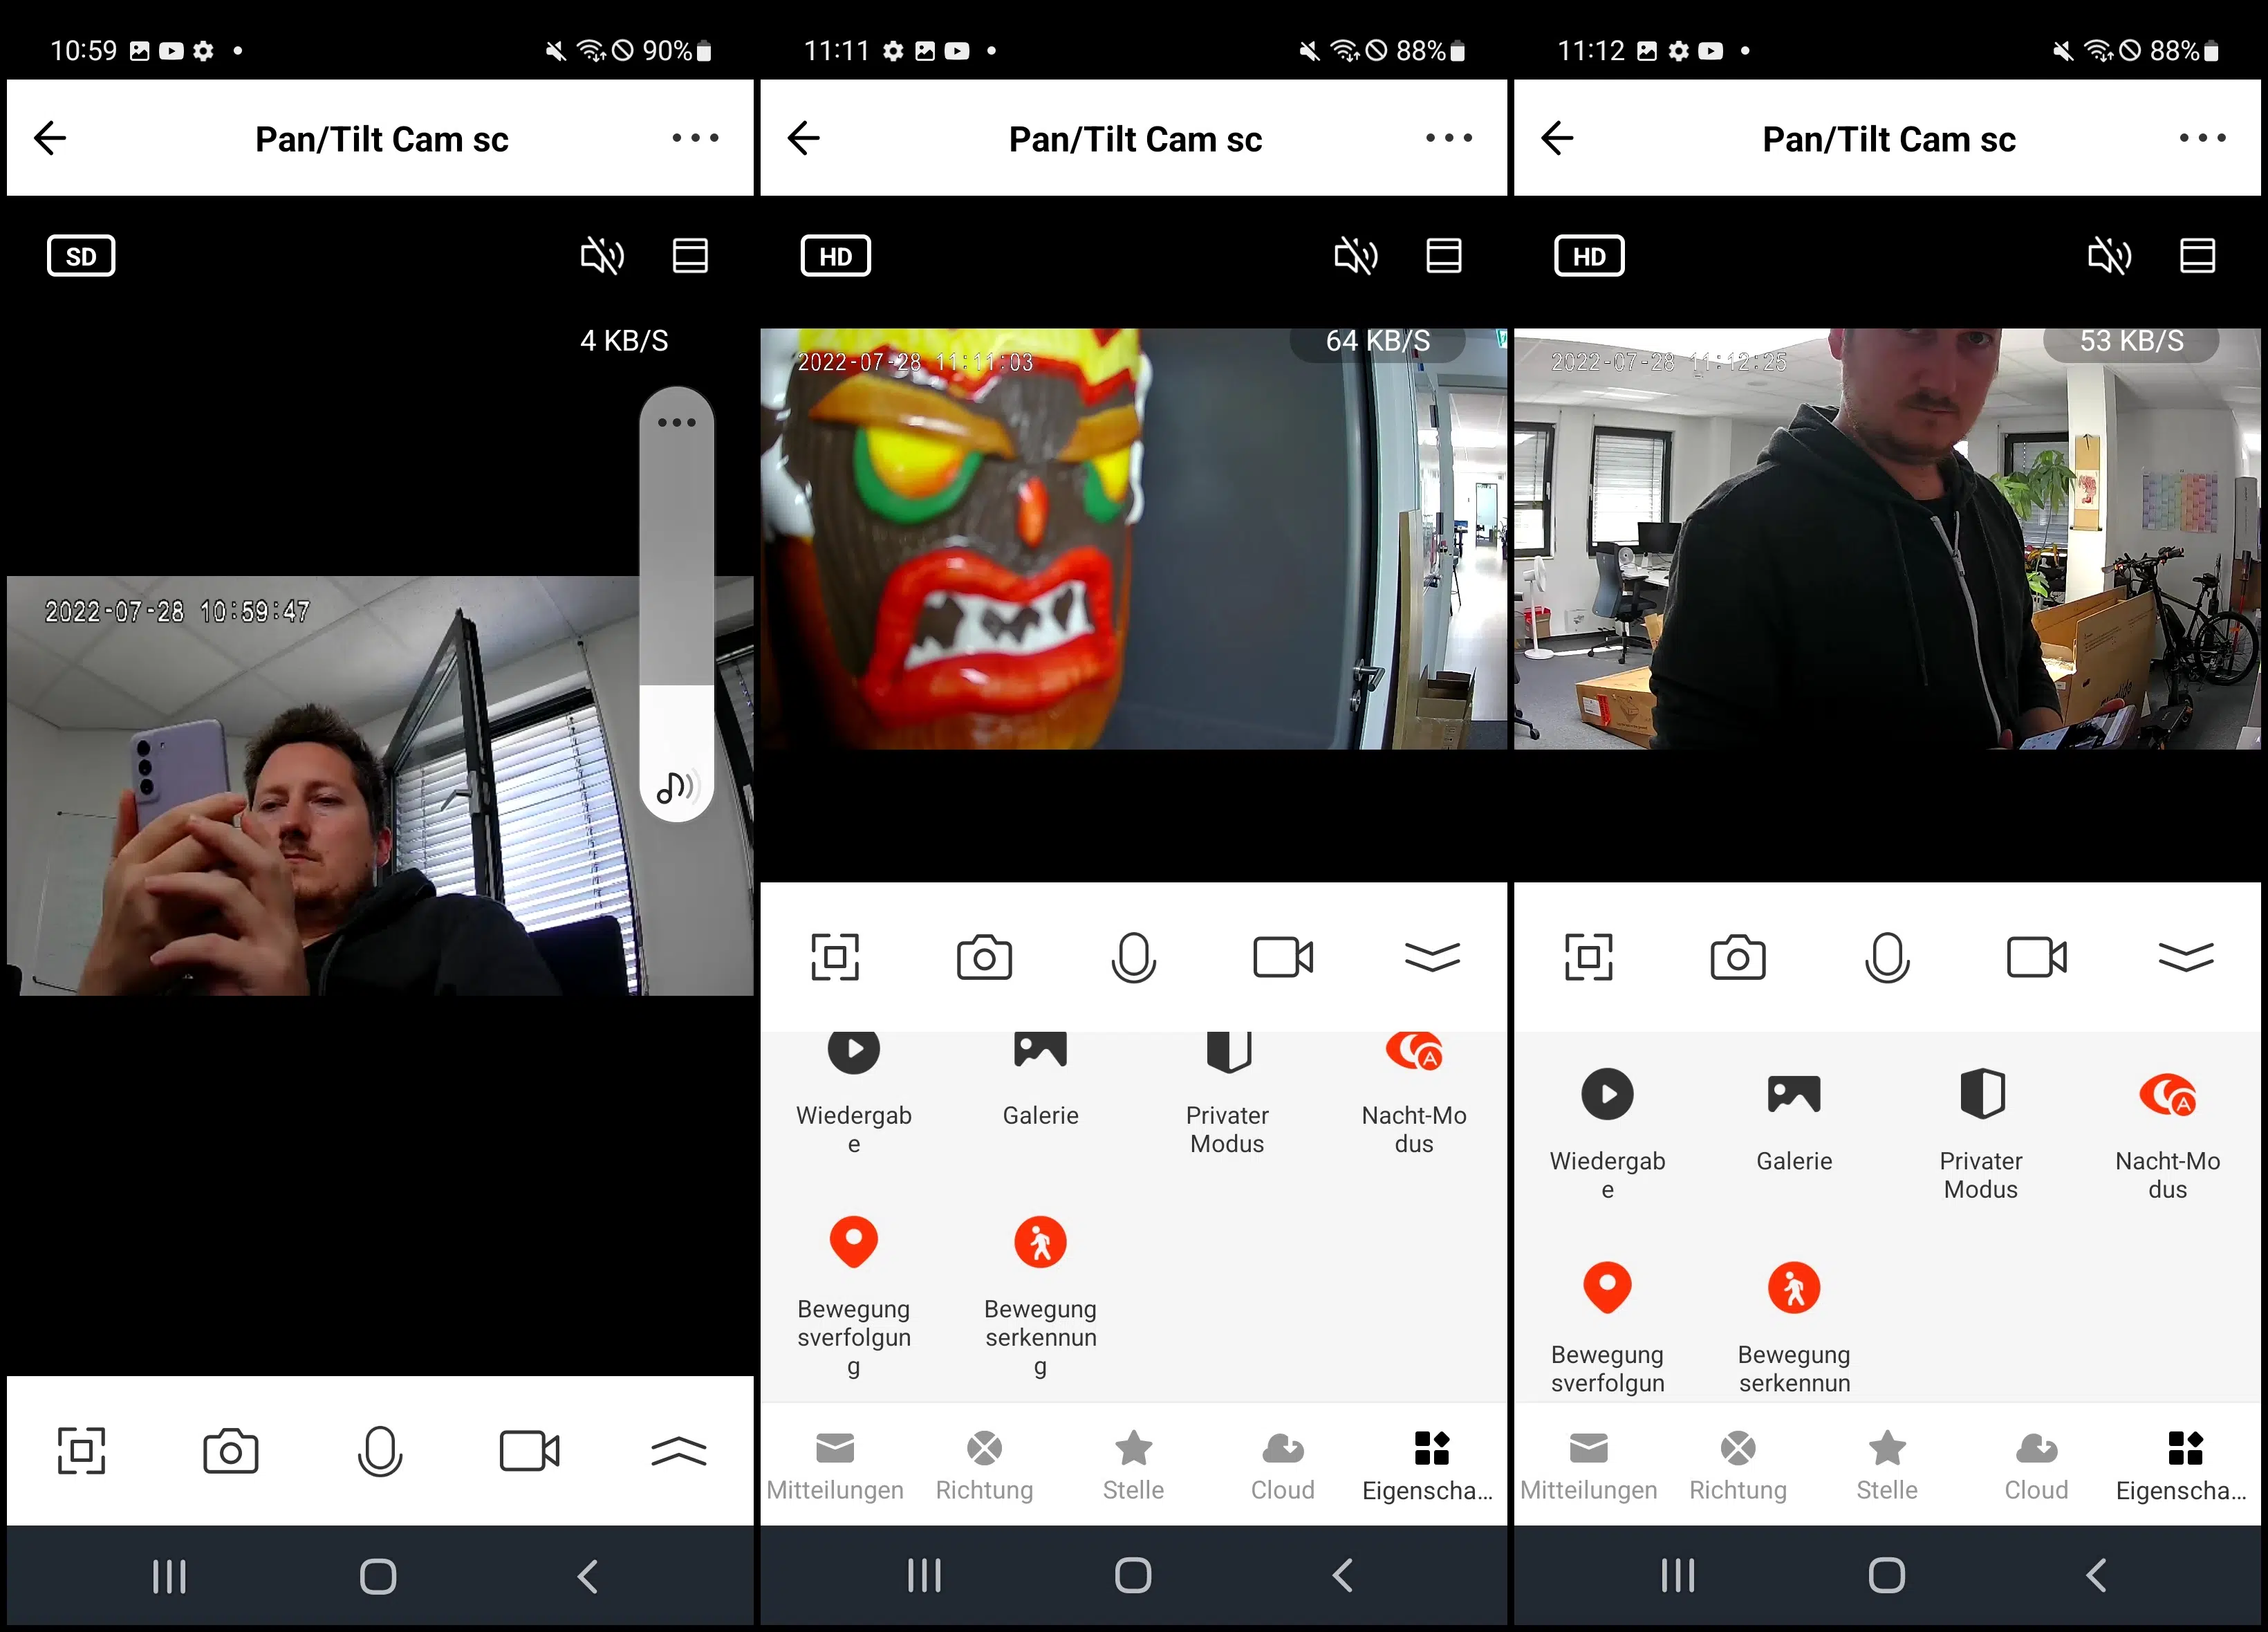Screen dimensions: 2268x1632
Task: Collapse the control panel in right screen
Action: pos(2186,957)
